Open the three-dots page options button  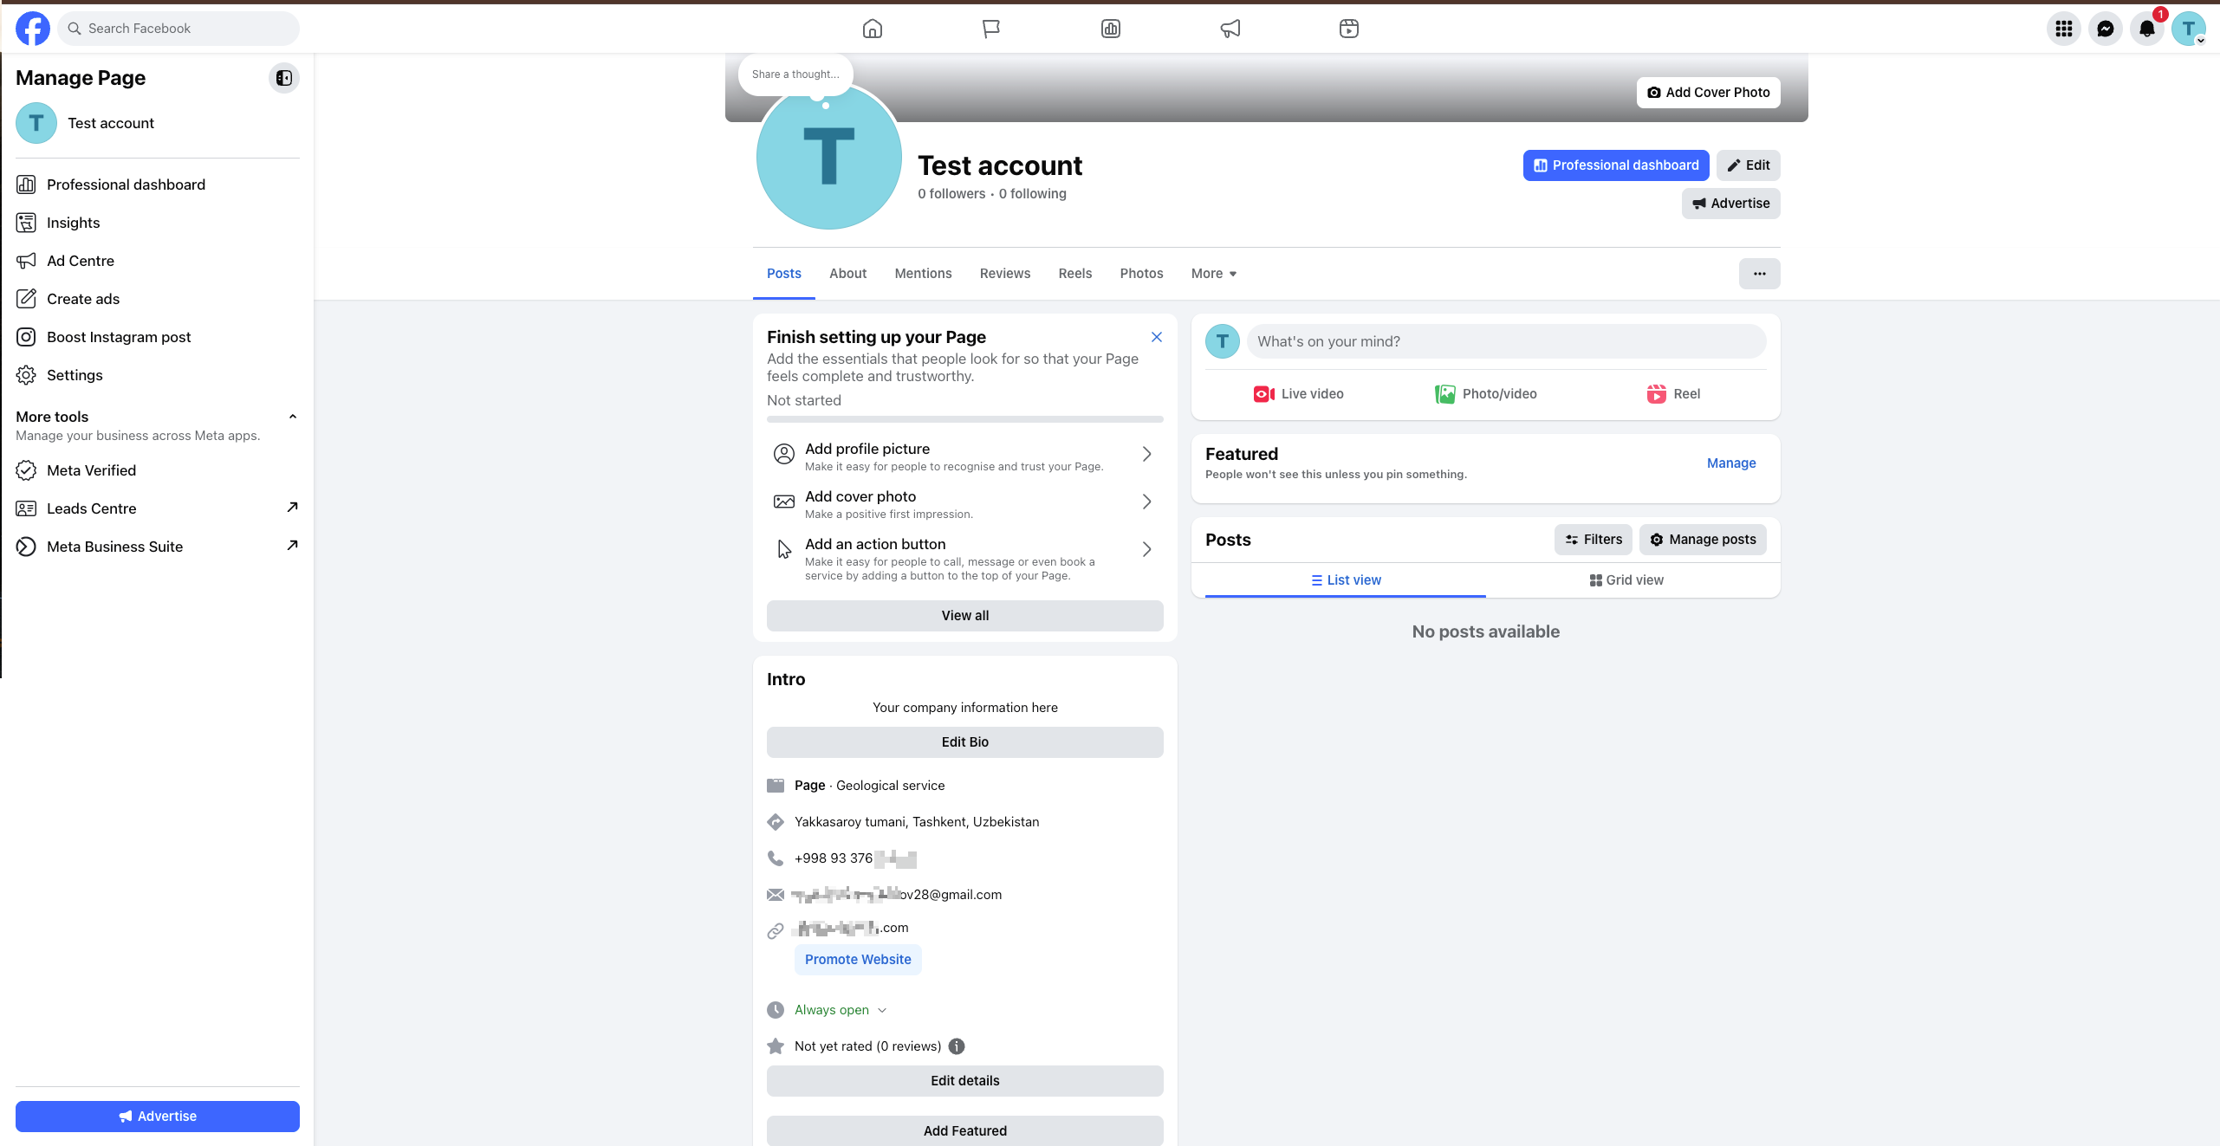pos(1760,274)
